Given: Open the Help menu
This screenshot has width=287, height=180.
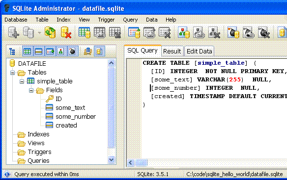Looking at the screenshot, I should pyautogui.click(x=171, y=20).
